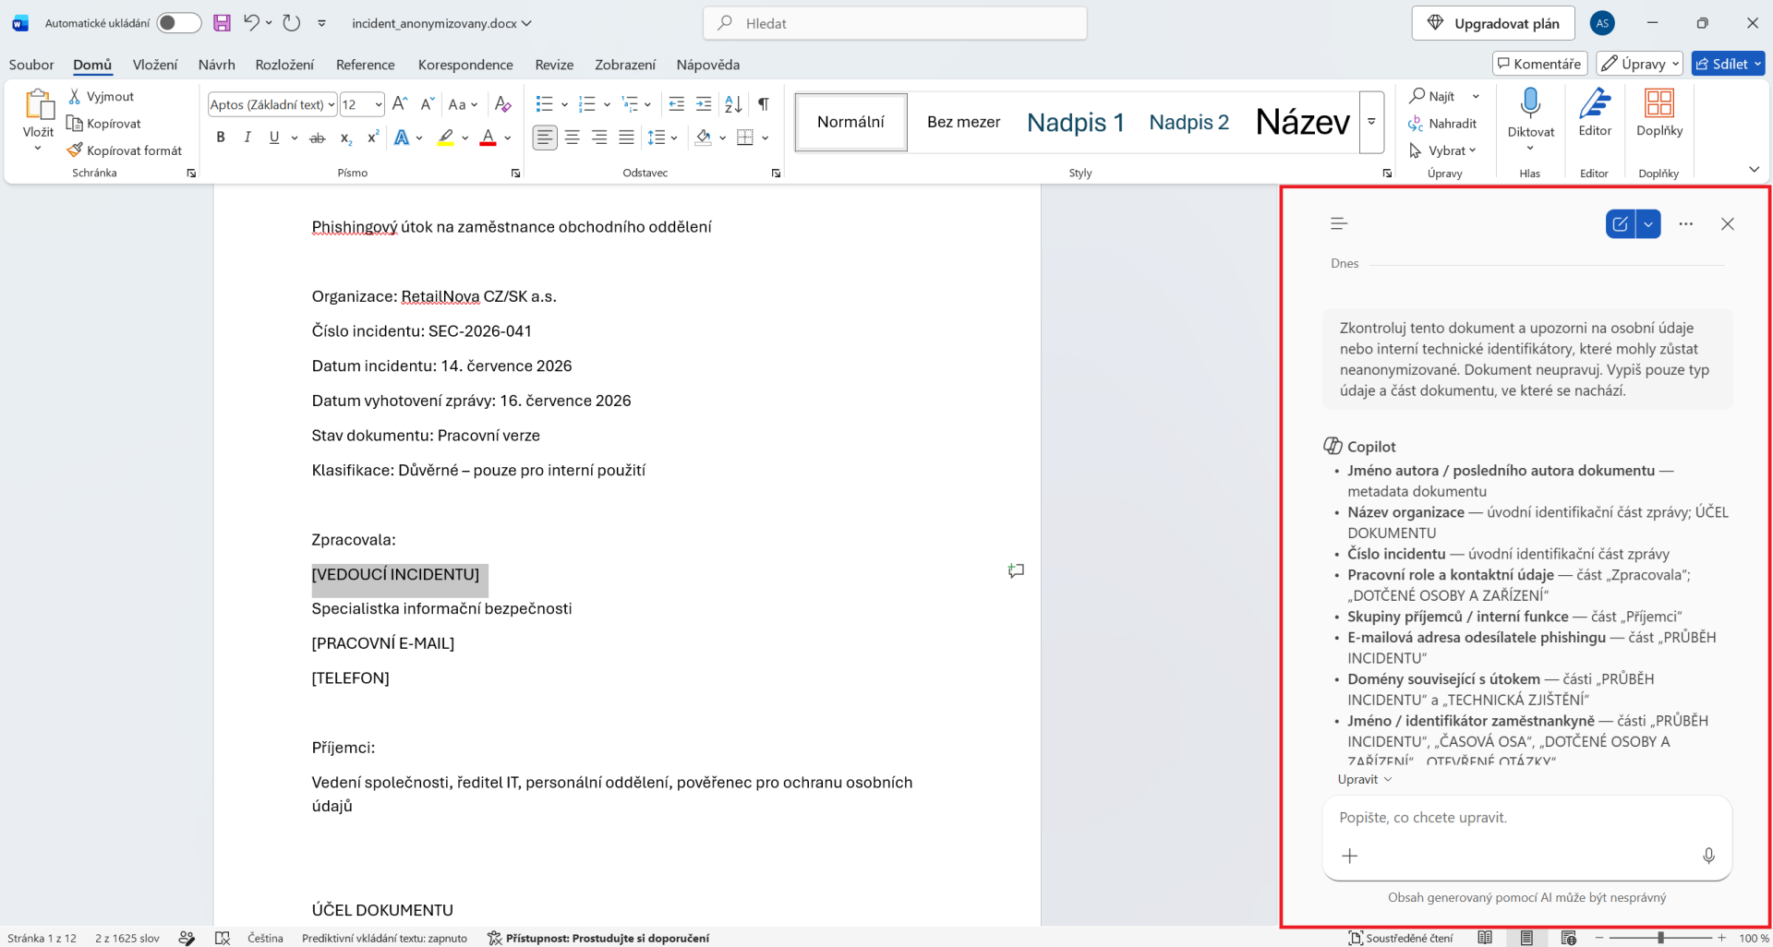
Task: Click the Kopírovat formát painter
Action: coord(125,150)
